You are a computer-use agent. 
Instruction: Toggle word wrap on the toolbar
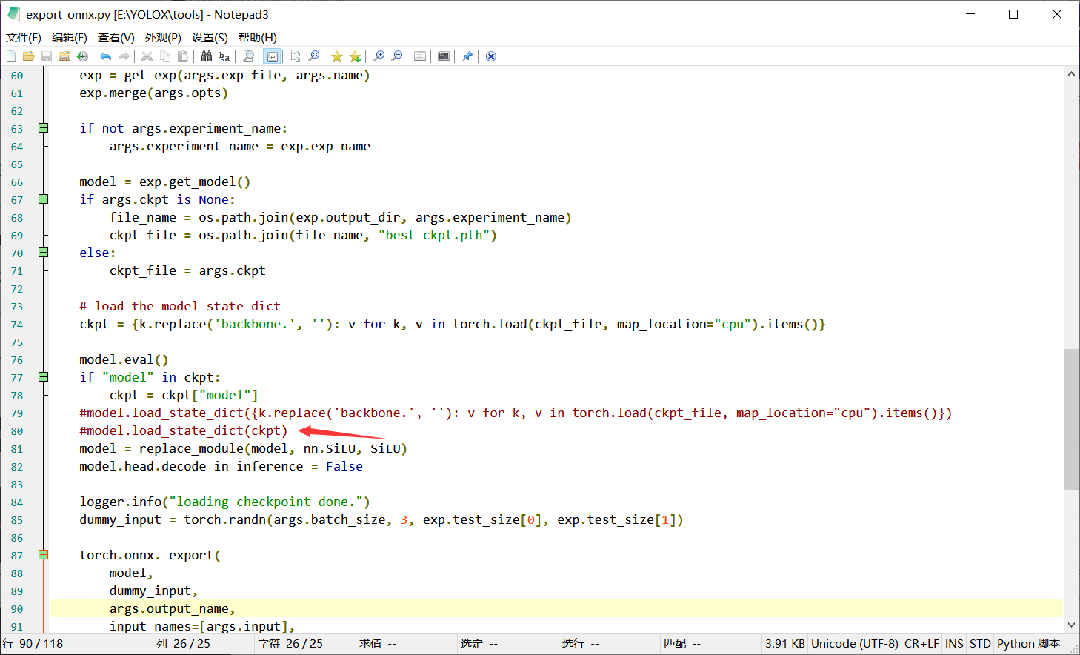[273, 56]
